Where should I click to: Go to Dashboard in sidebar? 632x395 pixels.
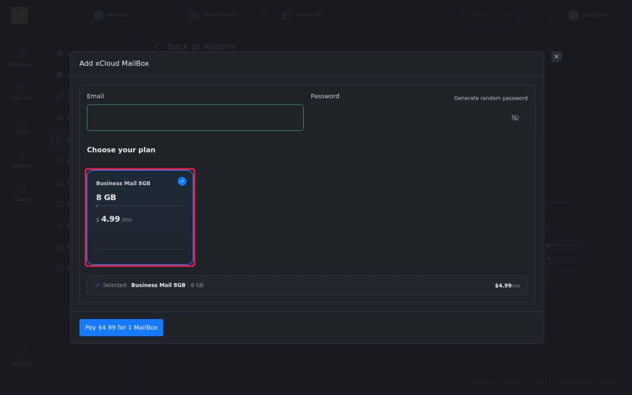[22, 58]
